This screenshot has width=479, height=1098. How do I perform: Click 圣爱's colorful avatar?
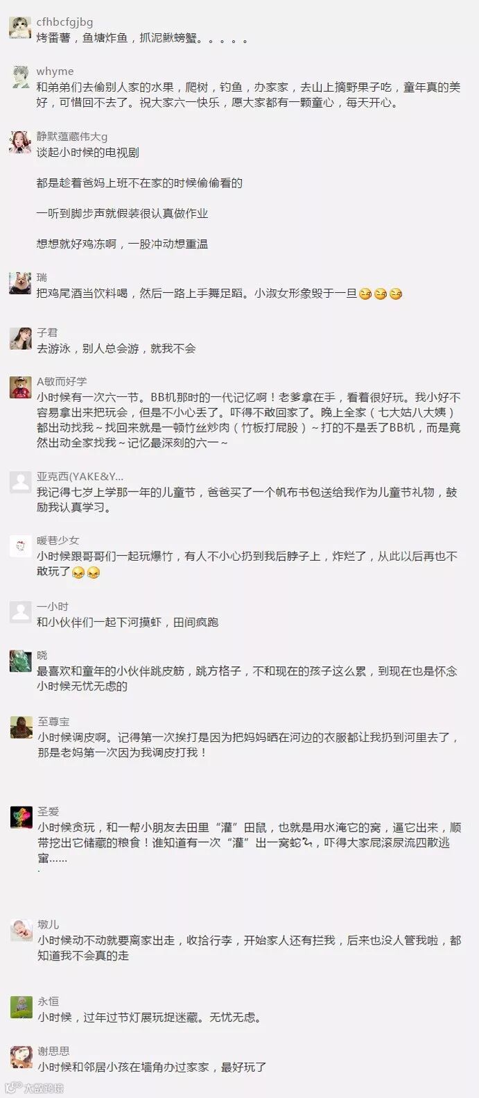[x=21, y=817]
